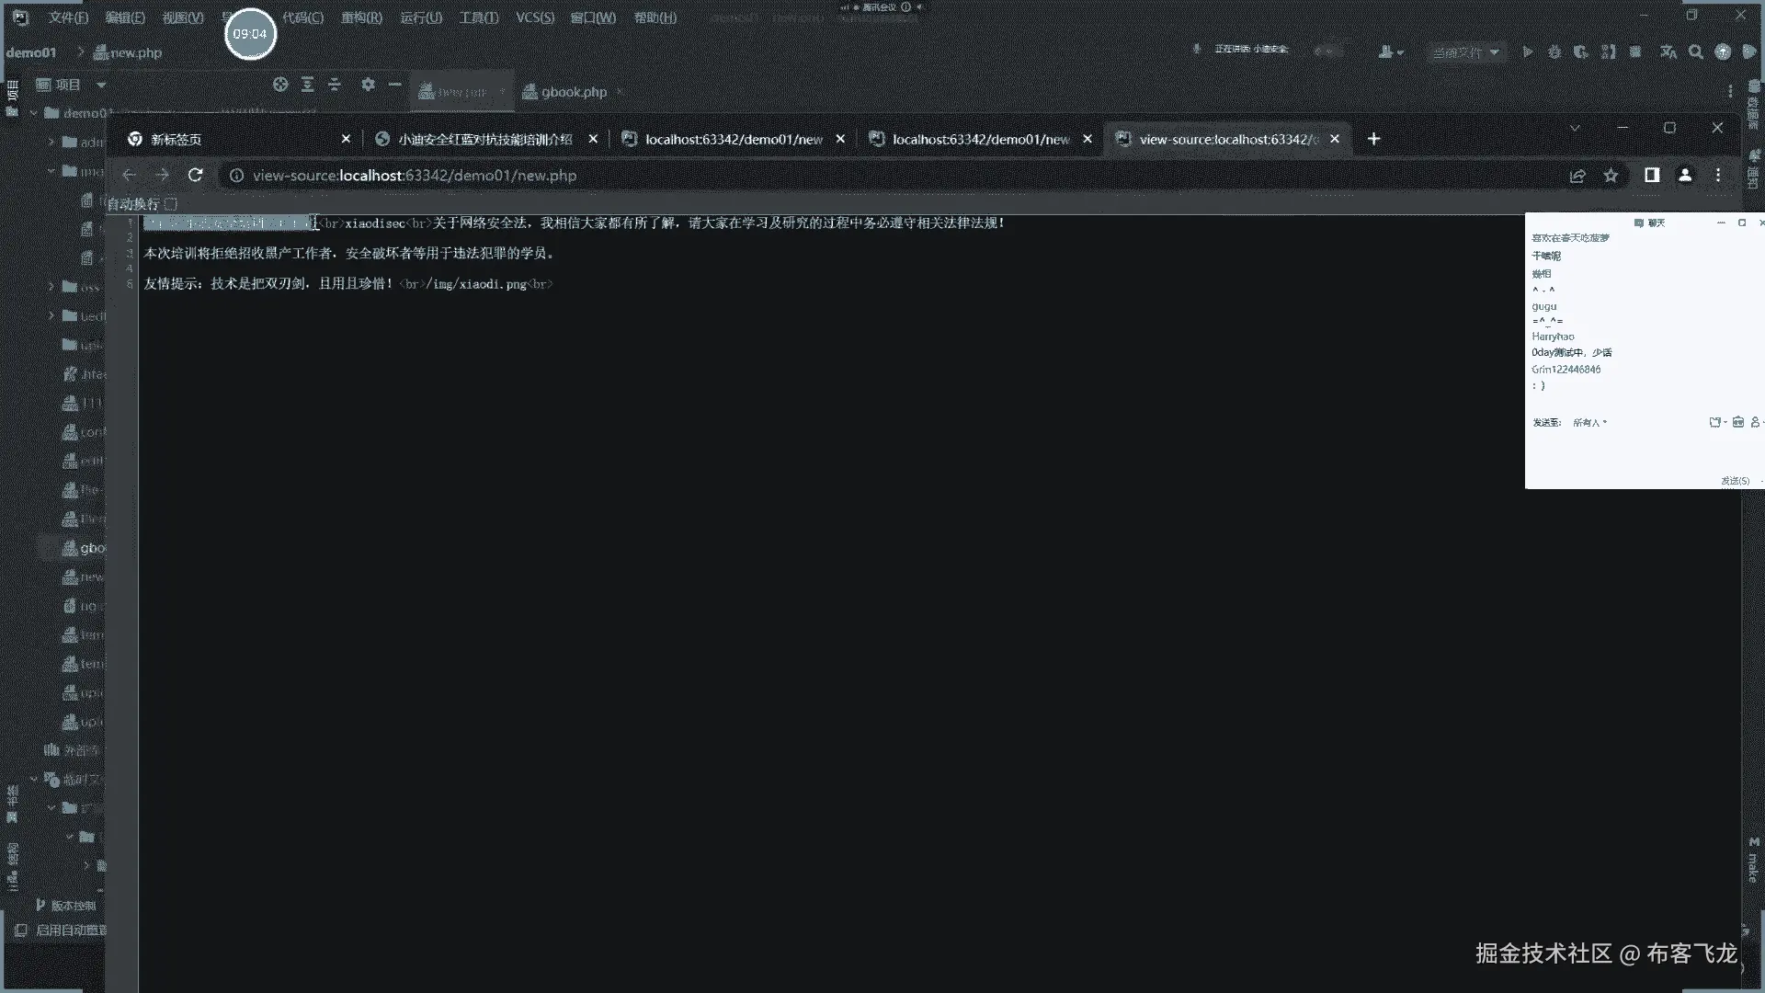Share this page using the share icon

point(1577,175)
